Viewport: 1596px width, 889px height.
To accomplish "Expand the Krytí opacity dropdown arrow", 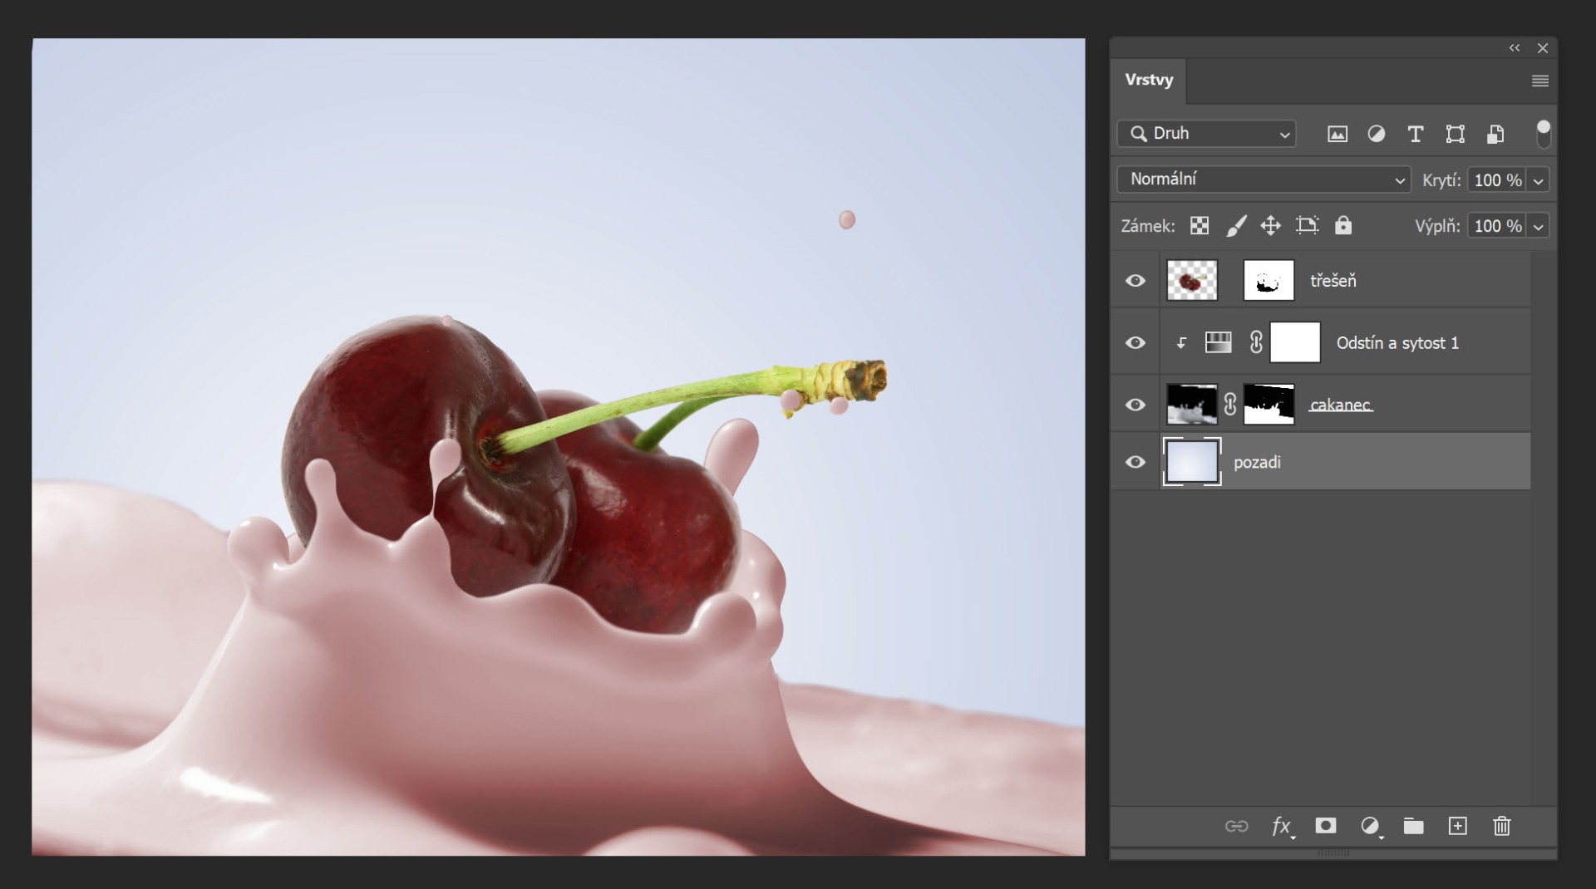I will 1539,180.
